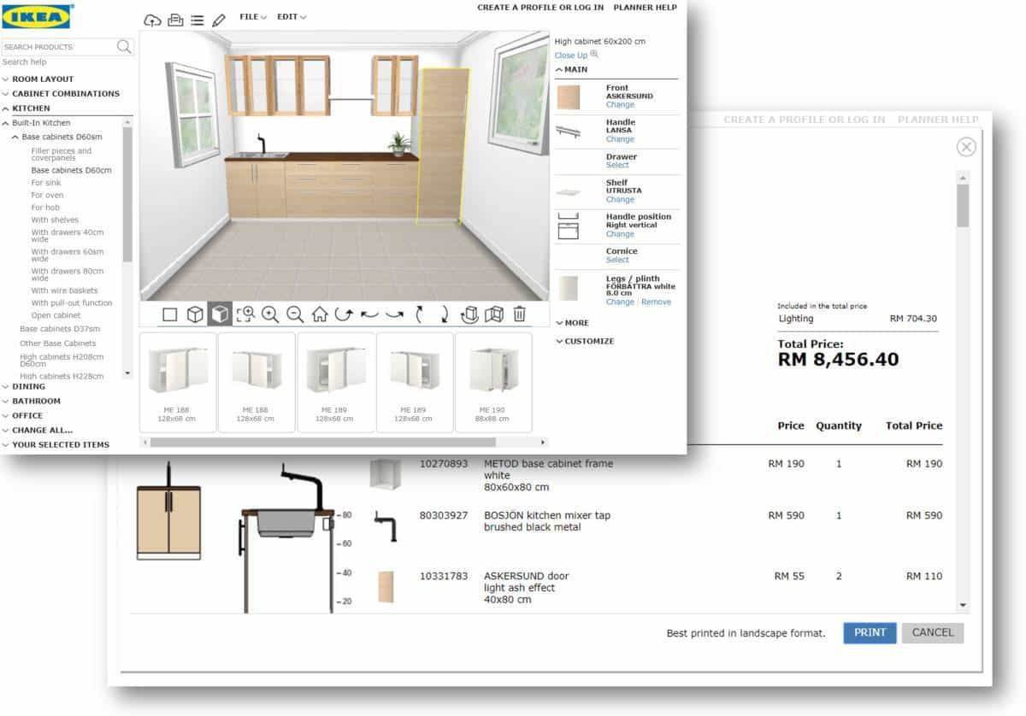The height and width of the screenshot is (716, 1026).
Task: Click CREATE A PROFILE OR LOG IN
Action: pos(540,8)
